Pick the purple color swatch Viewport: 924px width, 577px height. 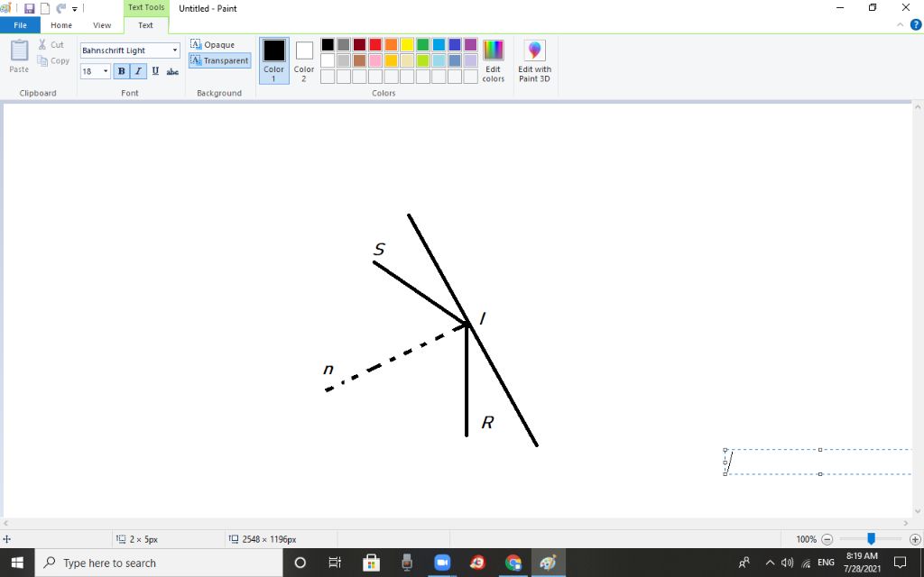(x=471, y=45)
